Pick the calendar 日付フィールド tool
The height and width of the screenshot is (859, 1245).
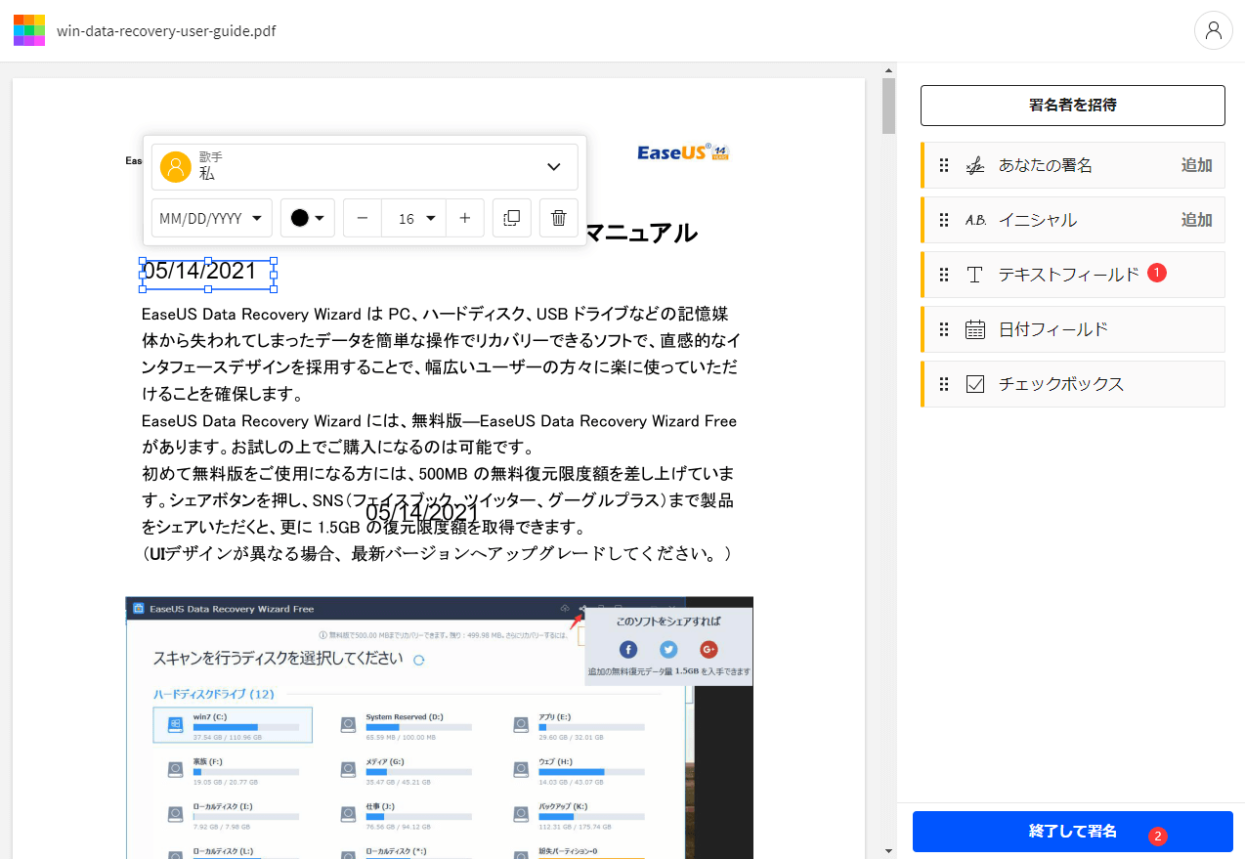[974, 329]
